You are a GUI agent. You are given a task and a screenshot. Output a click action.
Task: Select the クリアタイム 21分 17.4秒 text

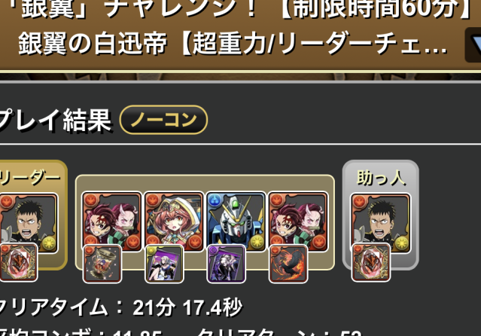(x=121, y=307)
